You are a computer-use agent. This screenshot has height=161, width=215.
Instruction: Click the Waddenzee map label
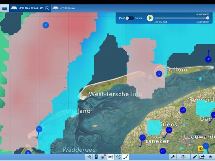[79, 150]
